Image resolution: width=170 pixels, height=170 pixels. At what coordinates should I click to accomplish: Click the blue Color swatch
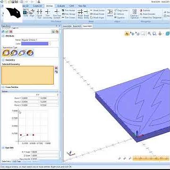[34, 43]
